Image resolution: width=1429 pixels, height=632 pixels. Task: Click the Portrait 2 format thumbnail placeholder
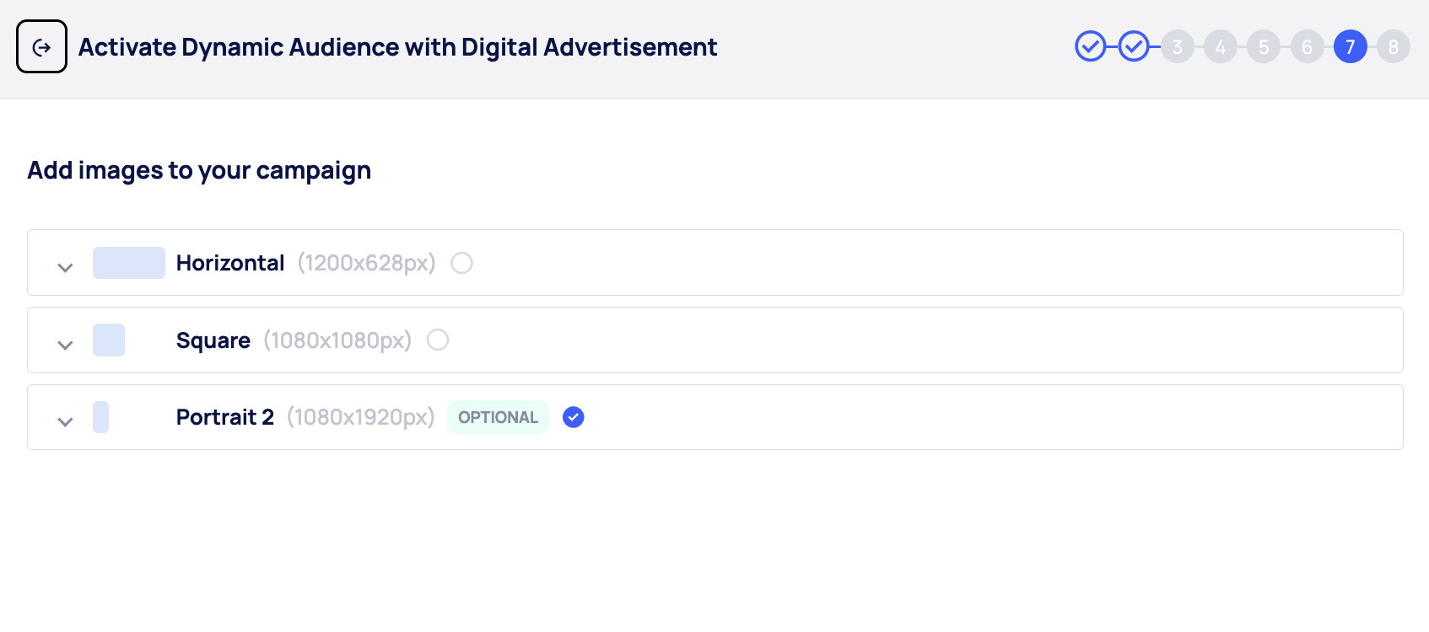click(101, 417)
